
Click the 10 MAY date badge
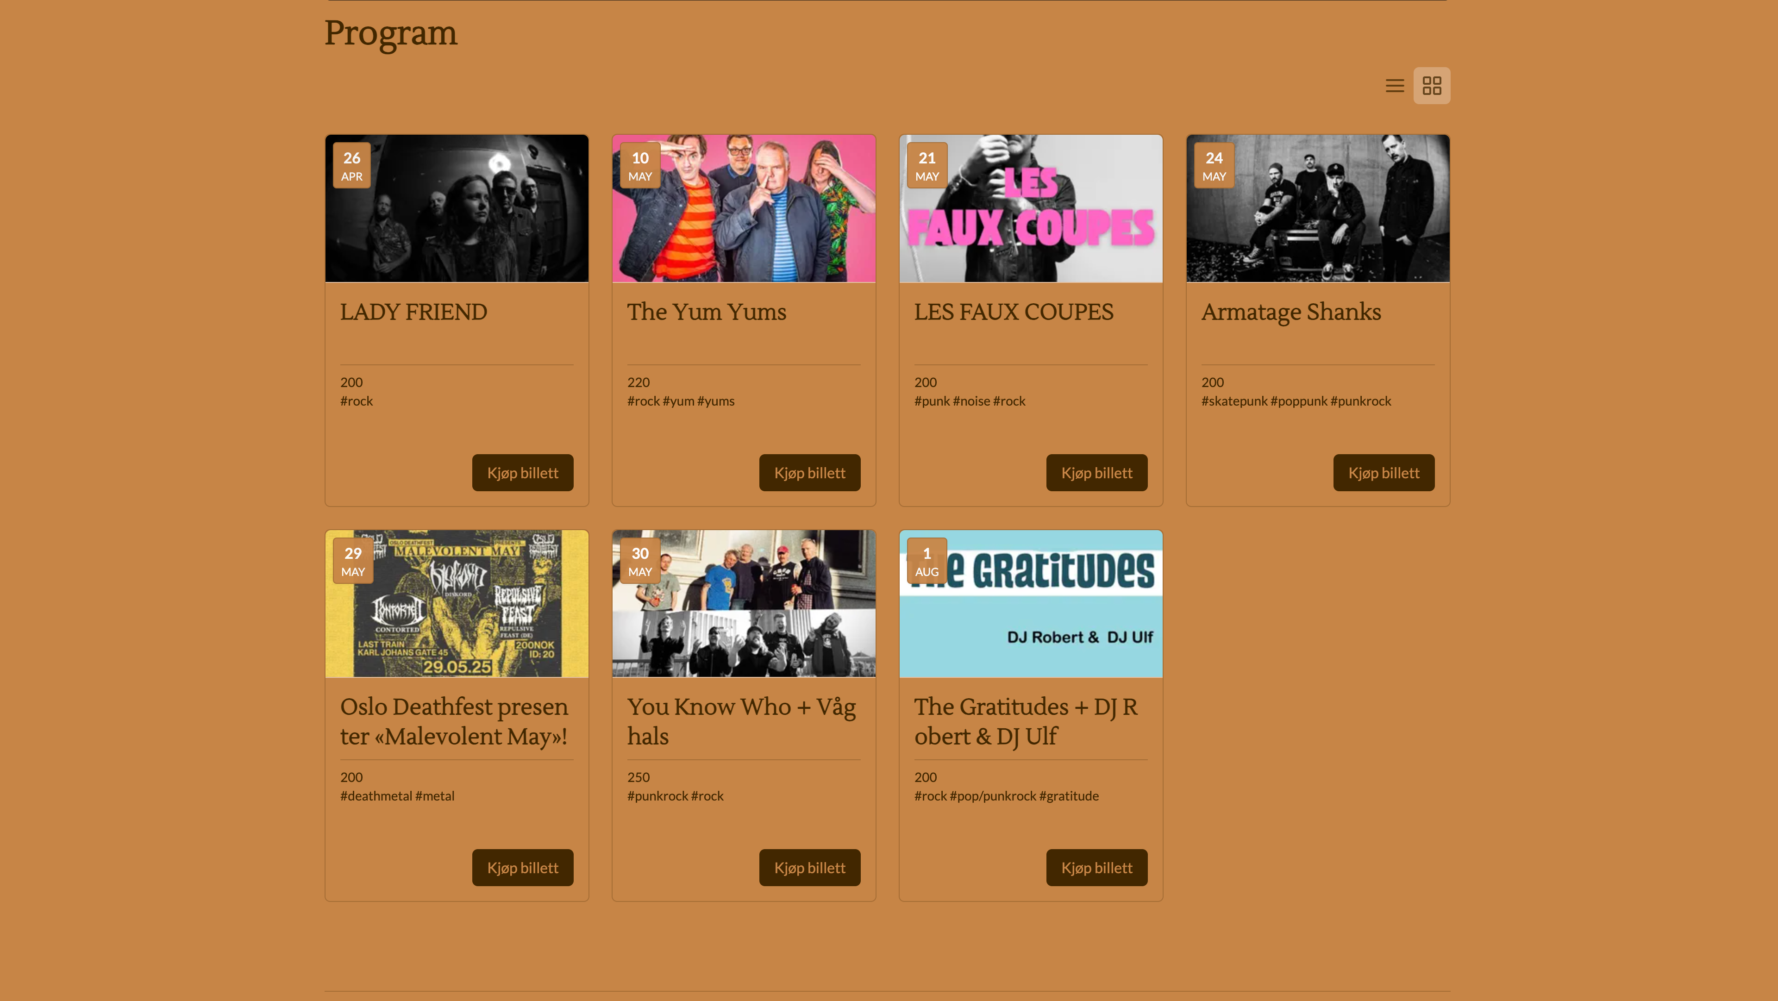tap(640, 166)
